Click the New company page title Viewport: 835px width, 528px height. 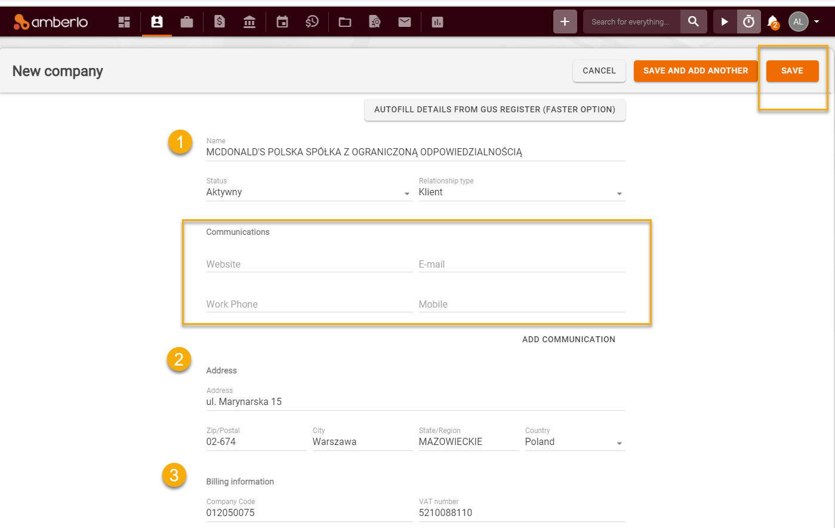click(x=58, y=71)
